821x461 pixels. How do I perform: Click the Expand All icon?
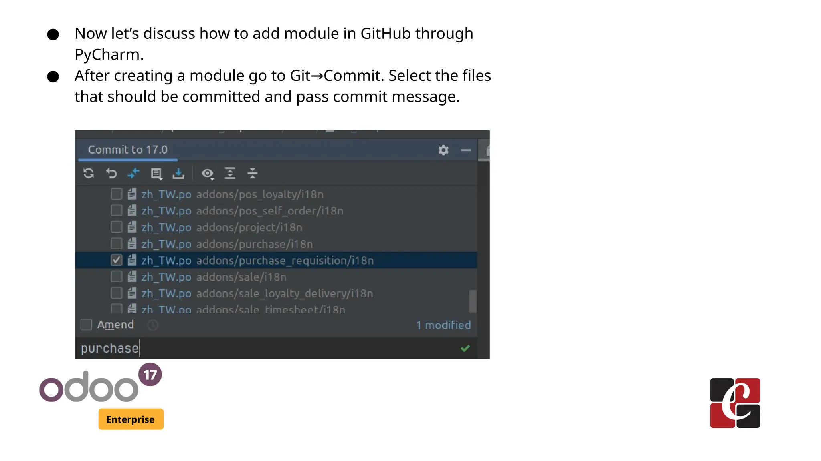230,173
